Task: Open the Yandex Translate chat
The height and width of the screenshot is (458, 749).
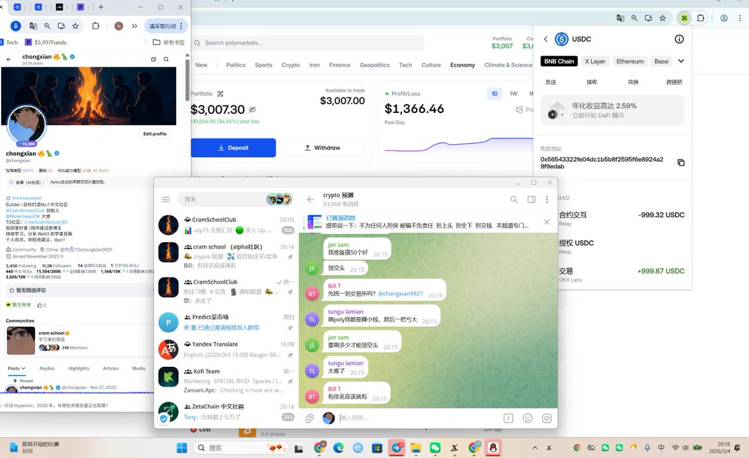Action: tap(227, 349)
